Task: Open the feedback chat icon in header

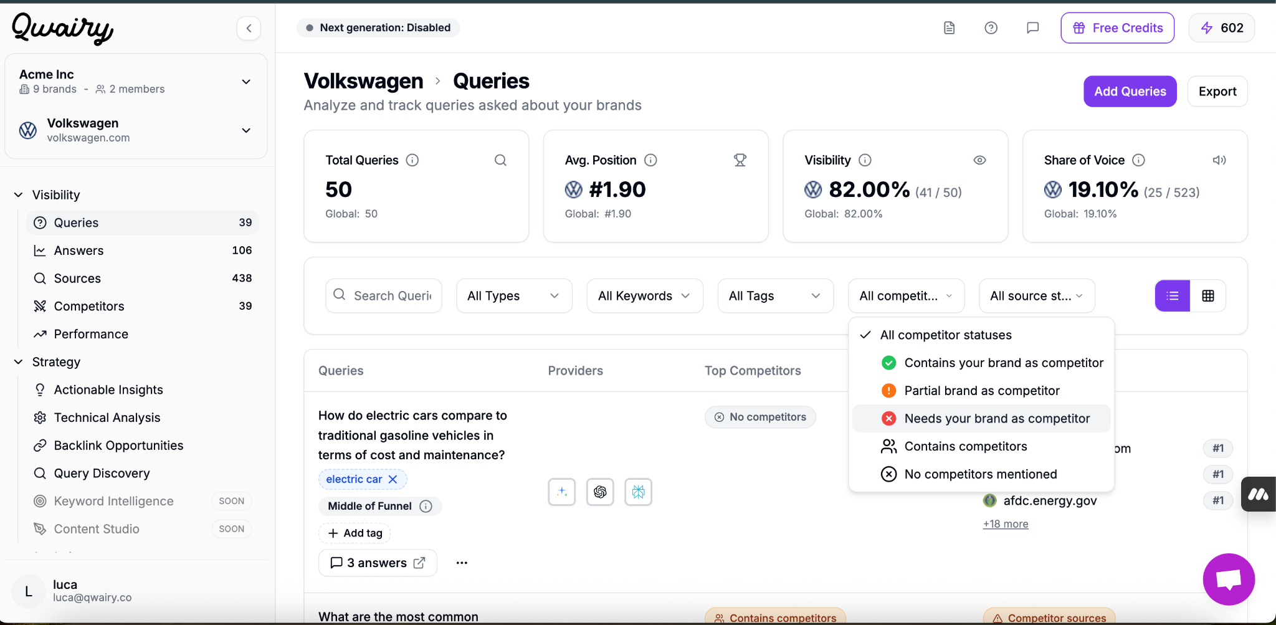Action: click(x=1032, y=28)
